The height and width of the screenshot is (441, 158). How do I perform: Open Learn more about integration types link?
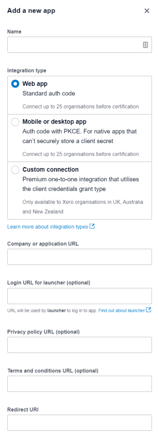point(48,227)
